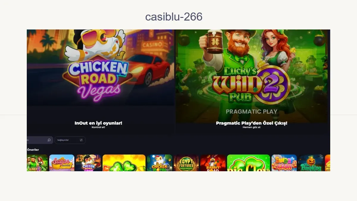Open the Rabbit Road game tile
Image resolution: width=357 pixels, height=201 pixels.
coord(213,163)
